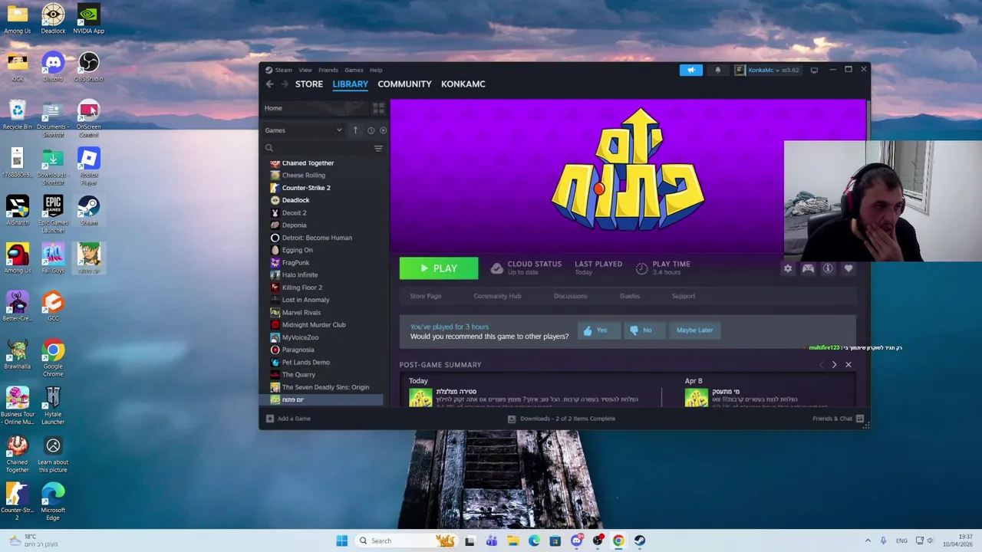Open Downloads status at bottom bar
Screen dimensions: 982x552
click(562, 419)
